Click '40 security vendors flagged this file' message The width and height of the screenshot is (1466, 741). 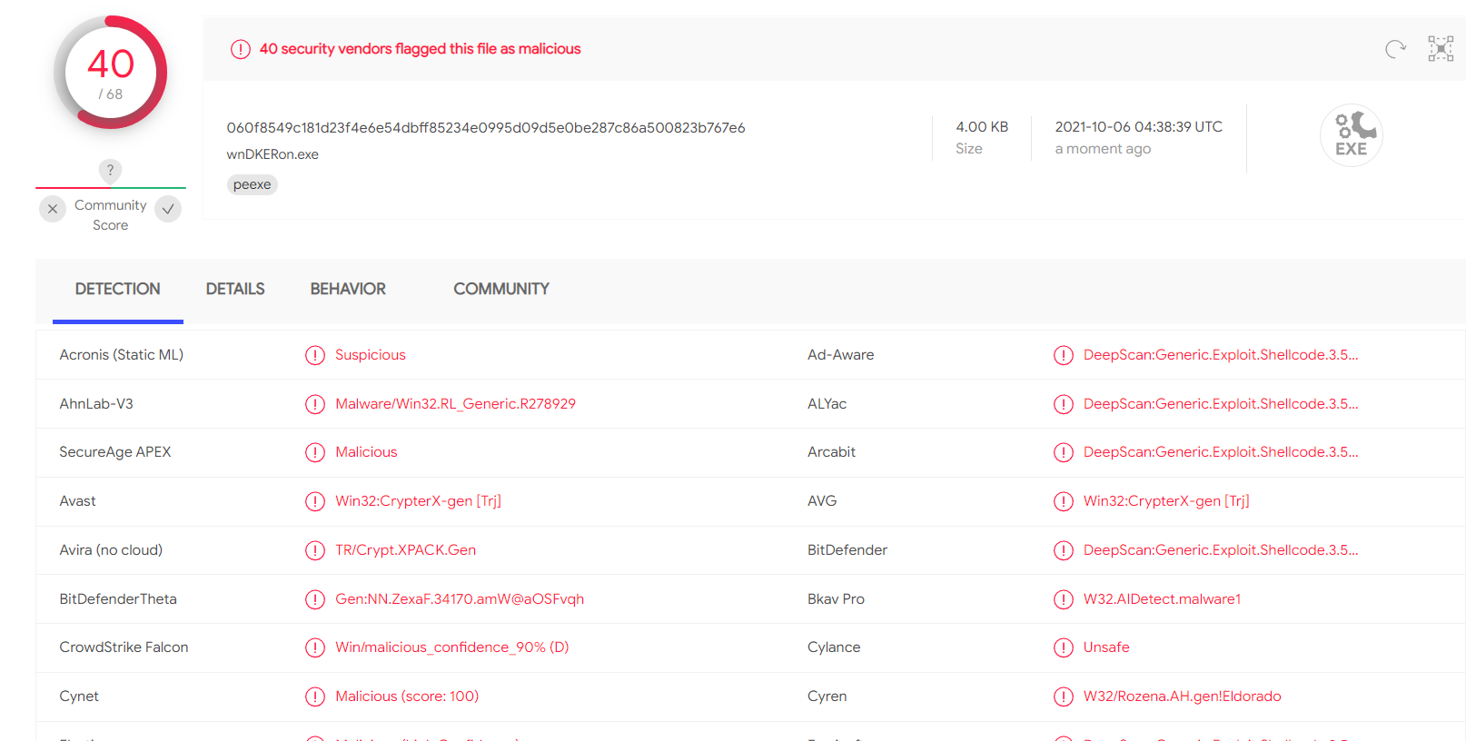(x=420, y=49)
